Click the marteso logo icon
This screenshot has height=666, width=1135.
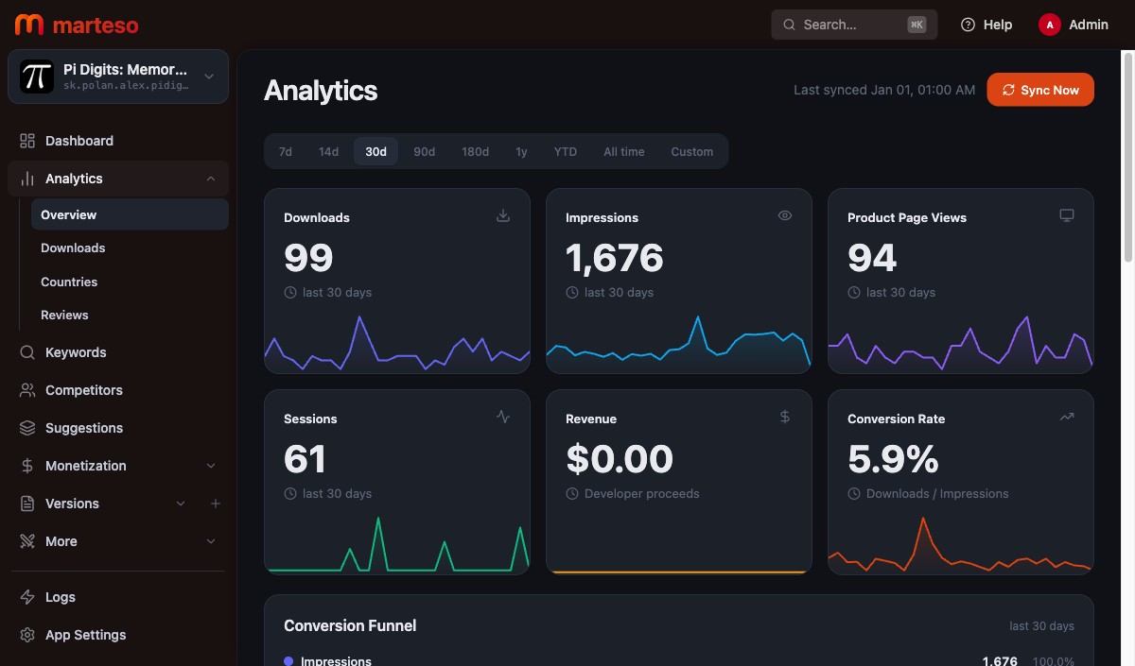click(x=29, y=25)
